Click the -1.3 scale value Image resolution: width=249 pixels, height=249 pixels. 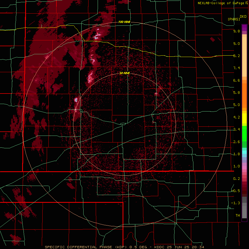236,203
